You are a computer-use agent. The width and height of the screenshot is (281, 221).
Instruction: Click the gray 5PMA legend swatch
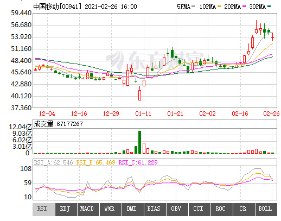(x=193, y=7)
